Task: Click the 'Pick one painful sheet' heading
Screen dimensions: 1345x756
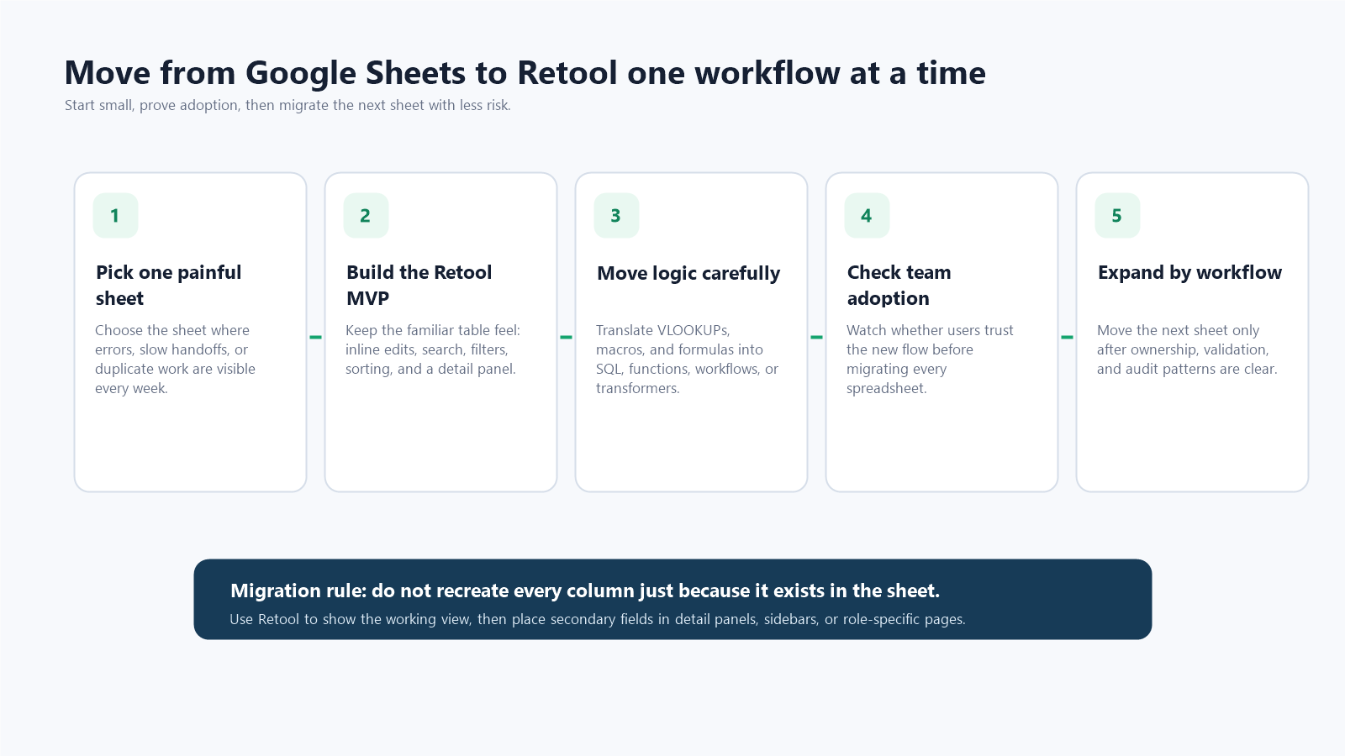Action: tap(168, 285)
